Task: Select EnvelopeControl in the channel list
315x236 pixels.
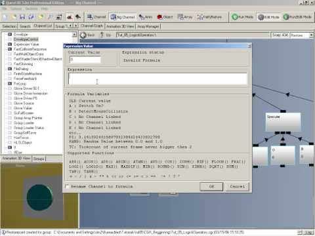Action: [26, 39]
